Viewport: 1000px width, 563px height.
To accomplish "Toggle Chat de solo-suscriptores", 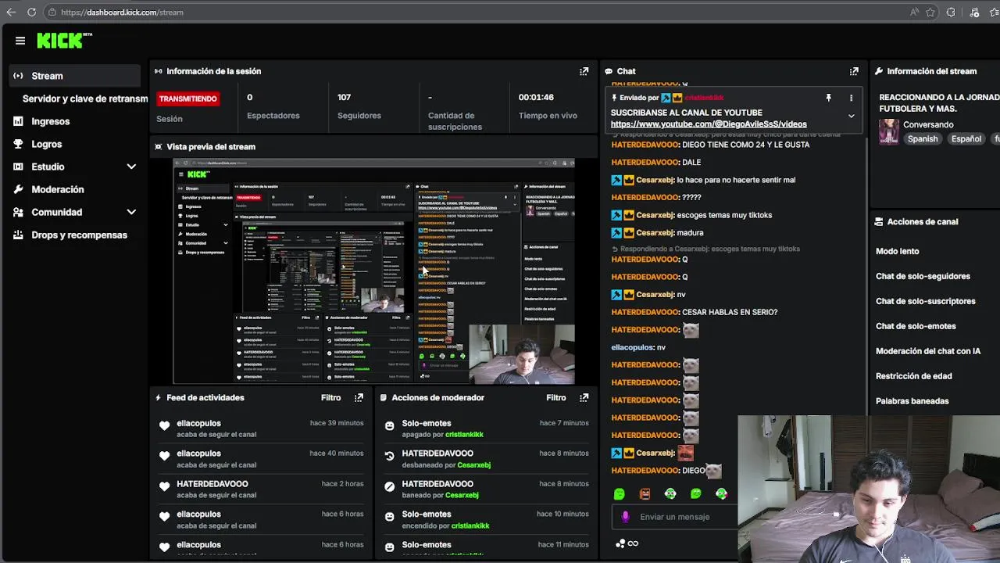I will click(925, 301).
